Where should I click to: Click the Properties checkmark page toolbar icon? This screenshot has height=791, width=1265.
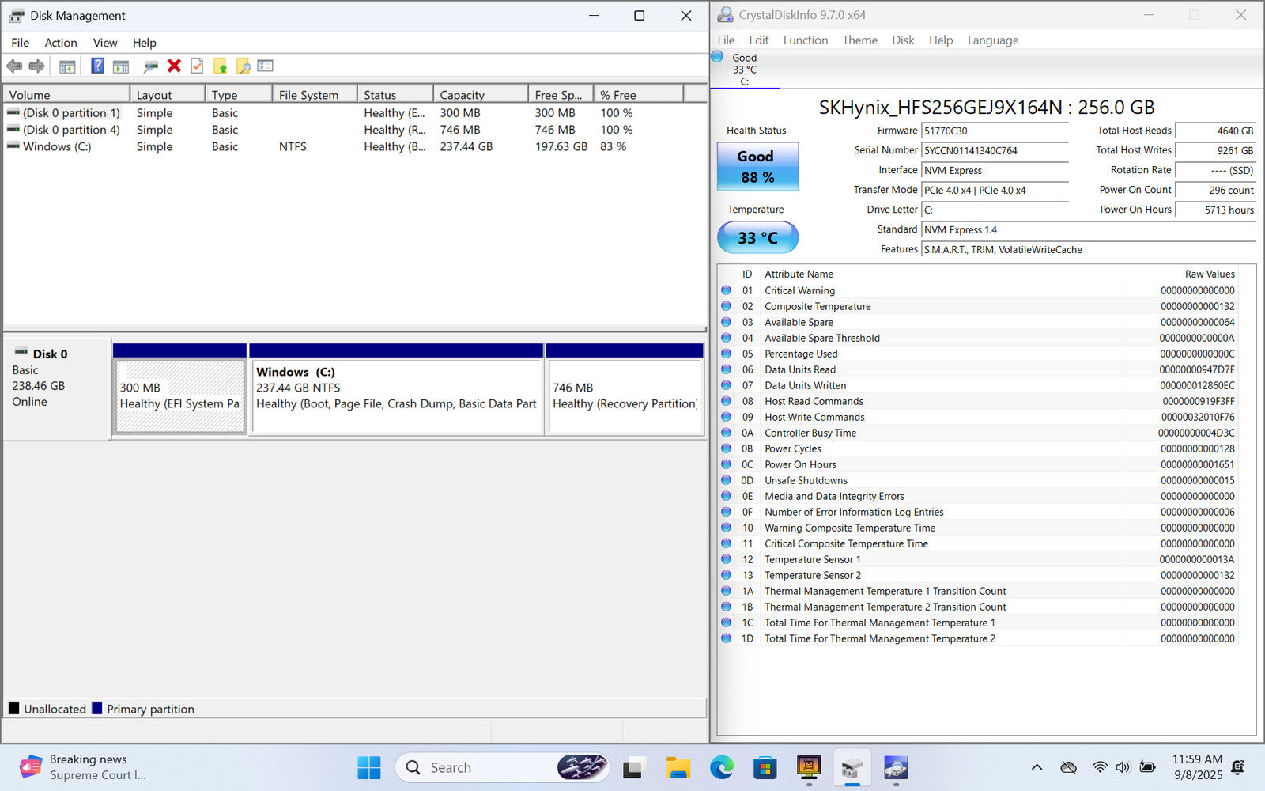click(197, 66)
